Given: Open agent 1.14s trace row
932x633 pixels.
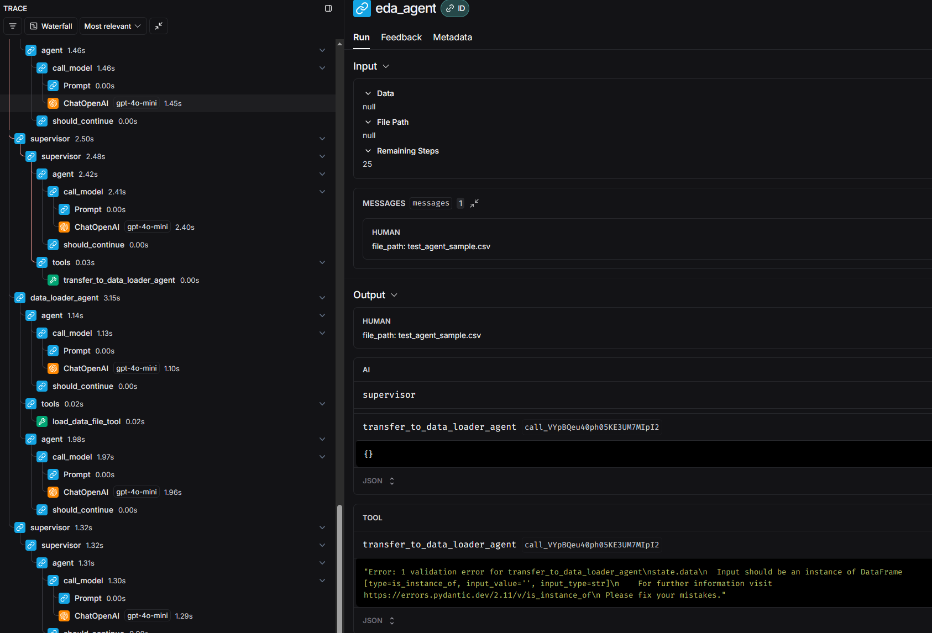Looking at the screenshot, I should [167, 315].
